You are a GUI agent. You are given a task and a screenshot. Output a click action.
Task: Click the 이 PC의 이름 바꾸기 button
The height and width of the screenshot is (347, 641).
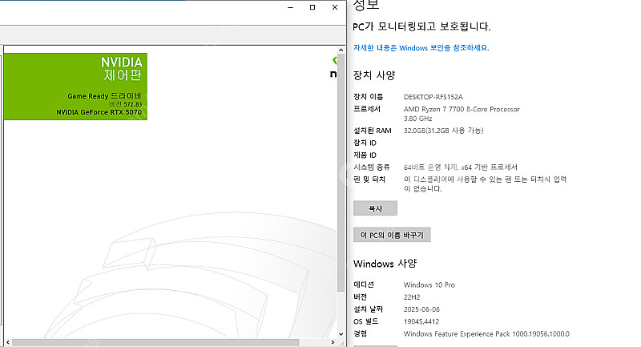pos(392,235)
